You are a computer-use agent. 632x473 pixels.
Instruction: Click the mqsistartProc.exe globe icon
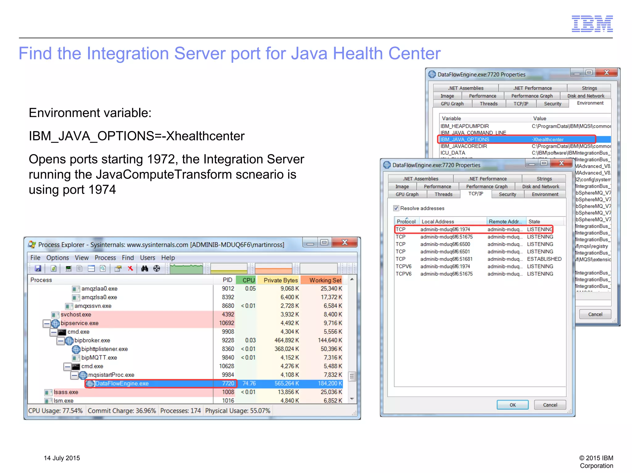(x=83, y=375)
